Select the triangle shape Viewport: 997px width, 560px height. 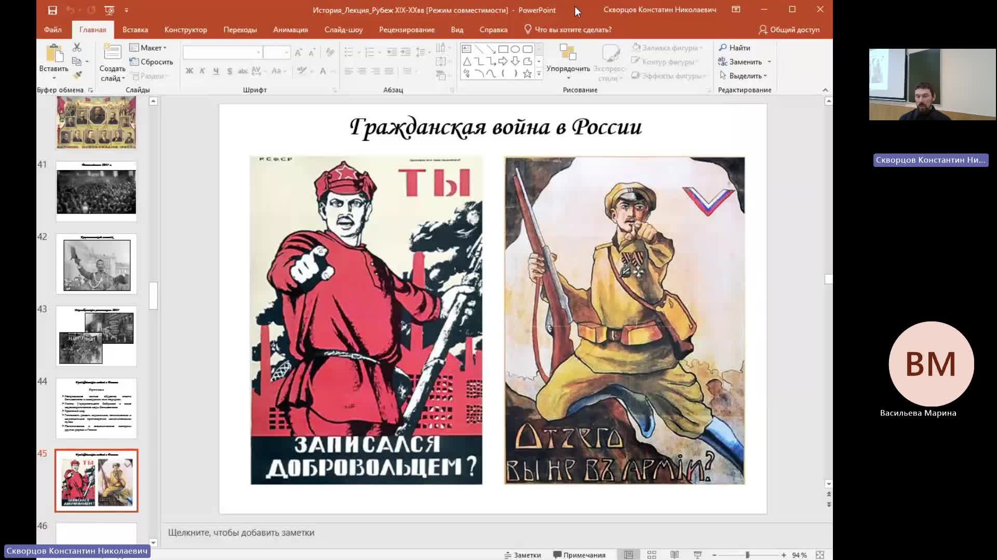(466, 61)
